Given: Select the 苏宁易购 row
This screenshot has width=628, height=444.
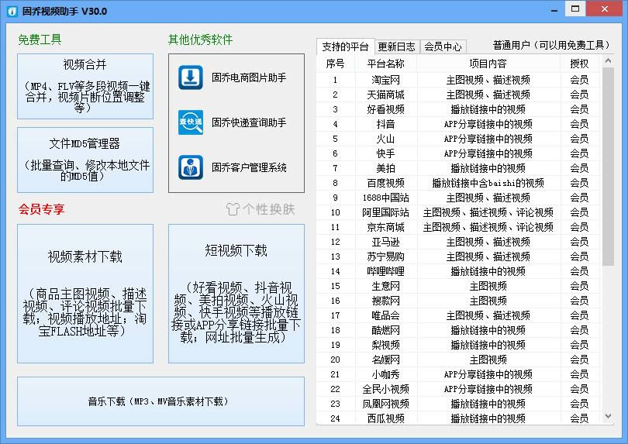Looking at the screenshot, I should [x=459, y=256].
